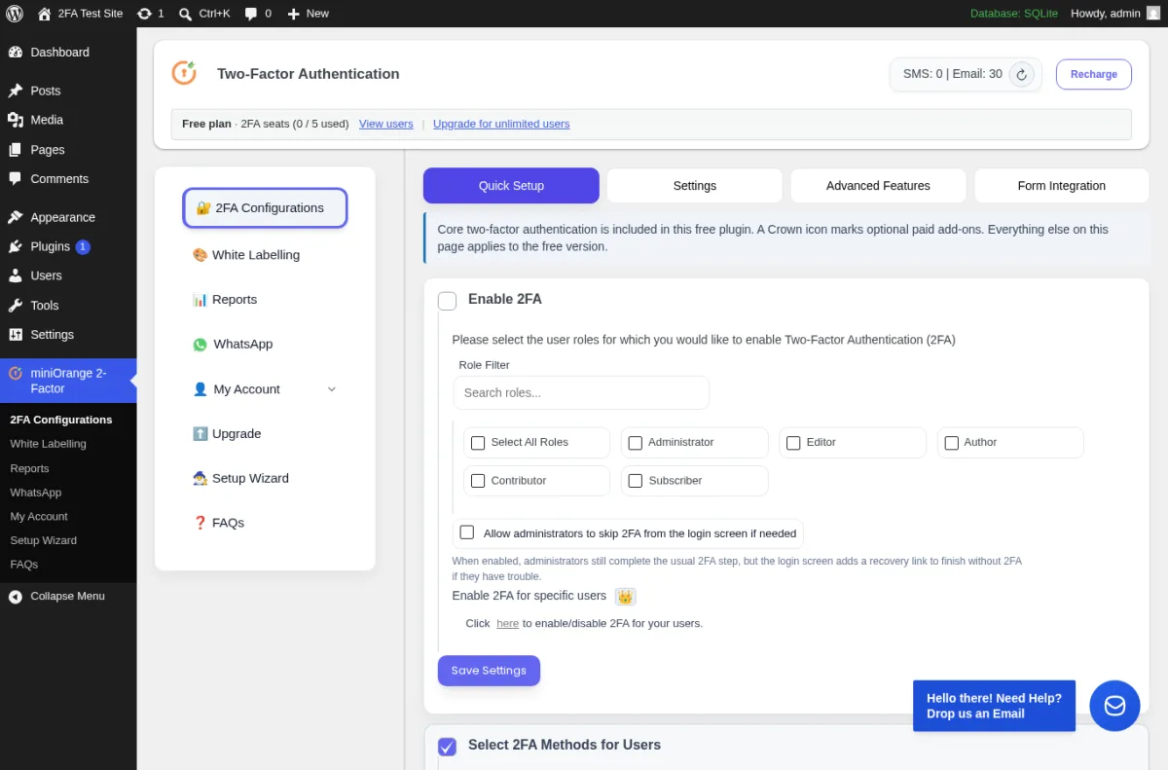Click the miniOrange 2-Factor shield icon
The width and height of the screenshot is (1168, 770).
point(16,373)
